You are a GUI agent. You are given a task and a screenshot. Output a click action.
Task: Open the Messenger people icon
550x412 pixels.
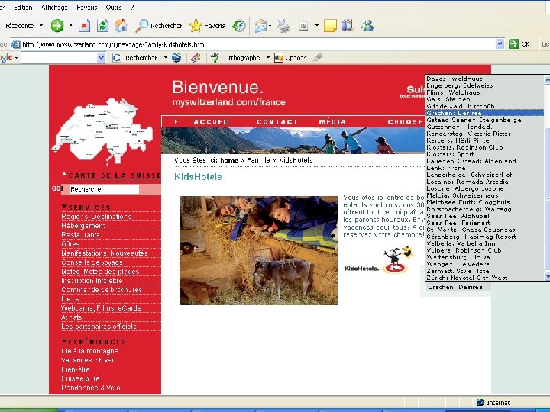click(x=367, y=26)
